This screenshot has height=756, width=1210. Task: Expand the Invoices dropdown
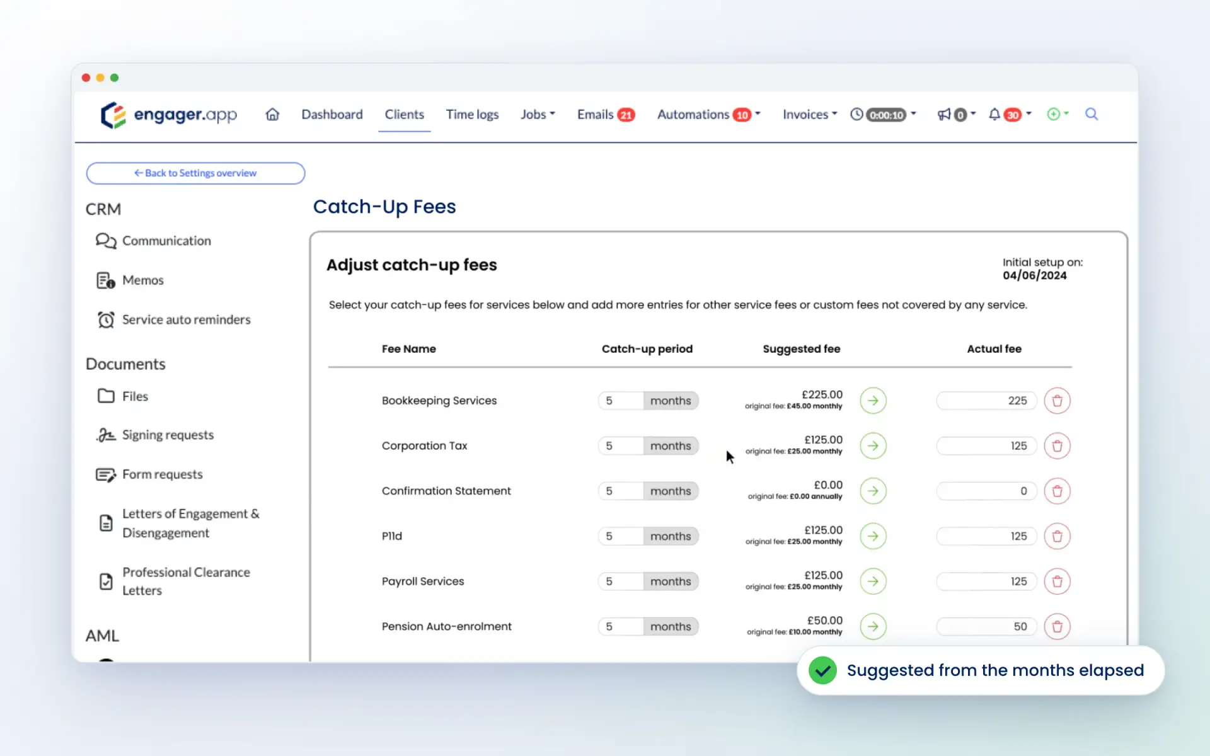pyautogui.click(x=810, y=114)
